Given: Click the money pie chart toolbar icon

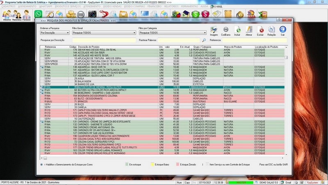Looking at the screenshot, I should (x=176, y=14).
